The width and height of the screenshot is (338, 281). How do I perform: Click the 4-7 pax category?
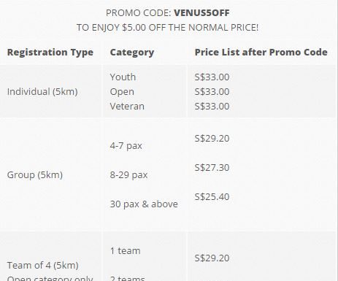point(126,146)
